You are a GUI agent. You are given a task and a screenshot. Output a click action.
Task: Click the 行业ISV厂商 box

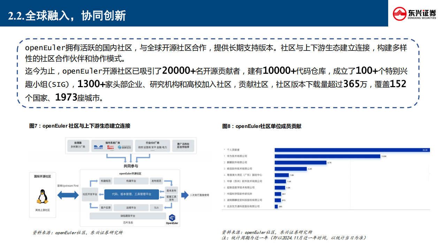(152, 145)
